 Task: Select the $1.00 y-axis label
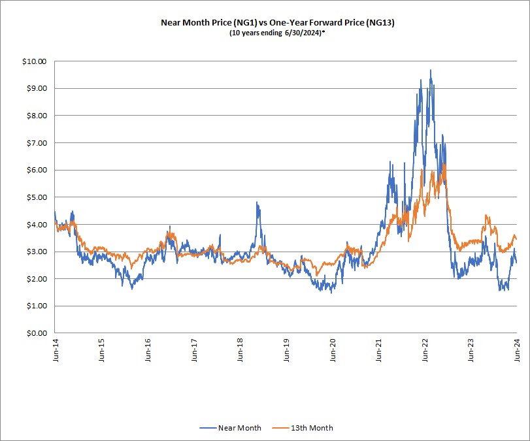tap(37, 306)
